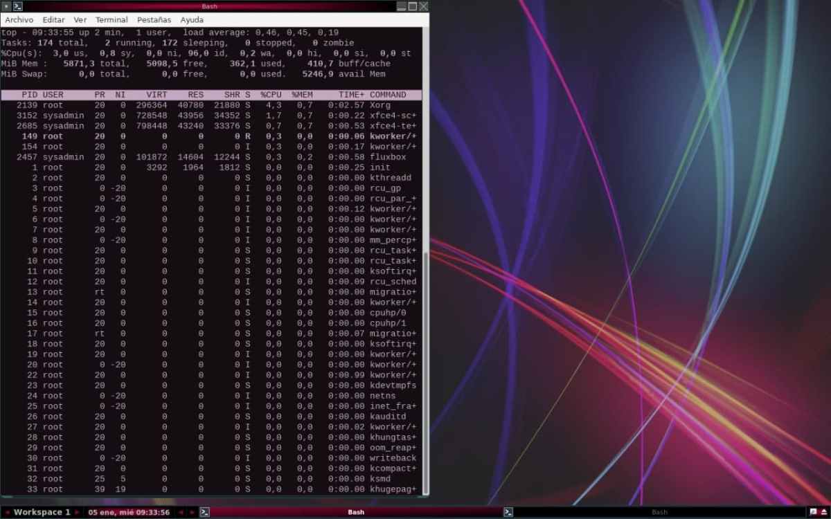Image resolution: width=831 pixels, height=519 pixels.
Task: Switch to next workspace using right arrow
Action: click(x=78, y=512)
